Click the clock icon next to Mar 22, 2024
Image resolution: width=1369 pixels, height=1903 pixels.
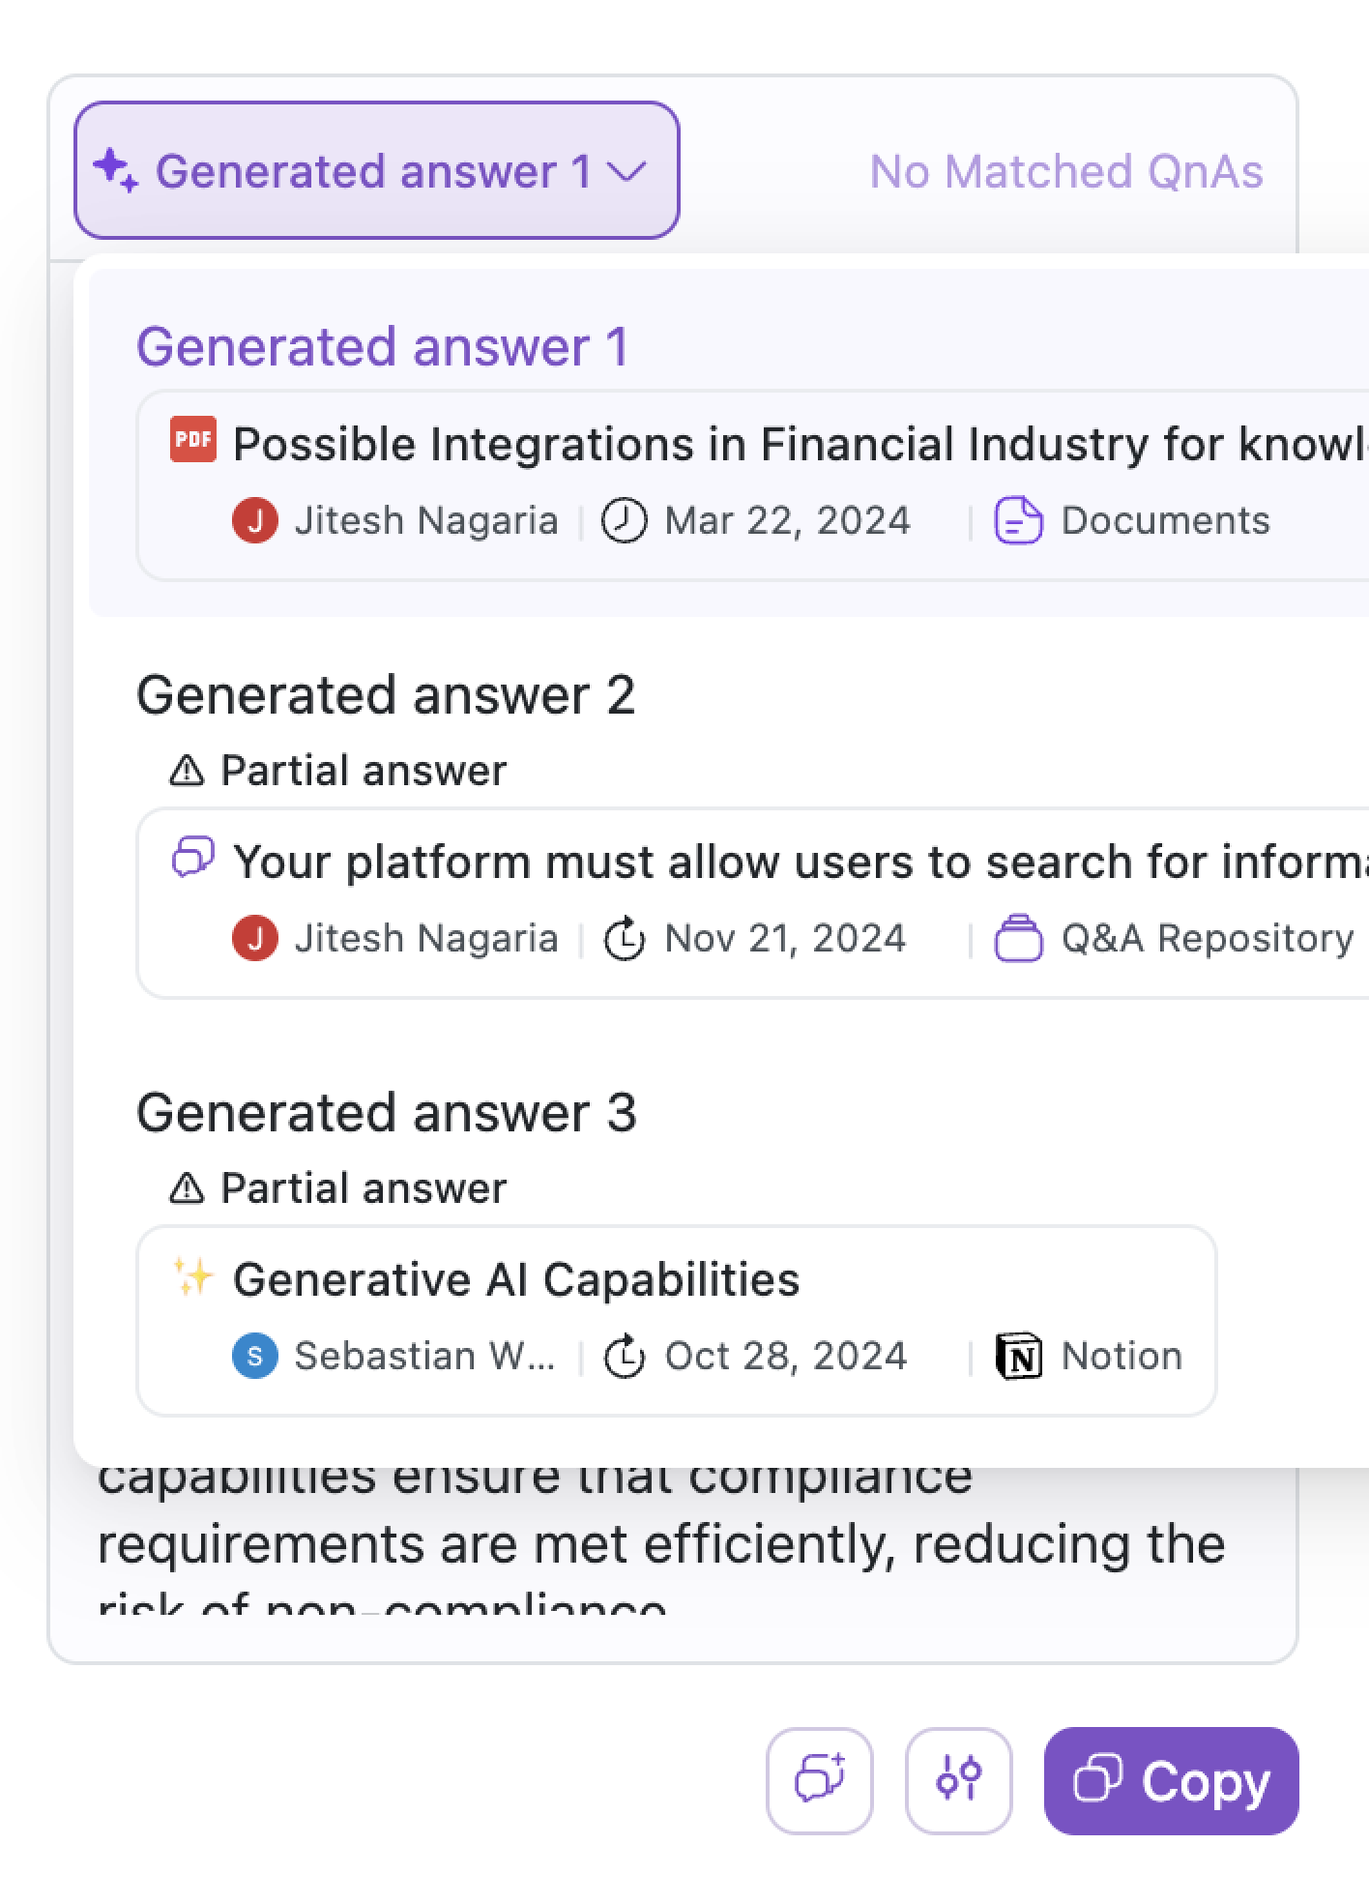(x=624, y=521)
